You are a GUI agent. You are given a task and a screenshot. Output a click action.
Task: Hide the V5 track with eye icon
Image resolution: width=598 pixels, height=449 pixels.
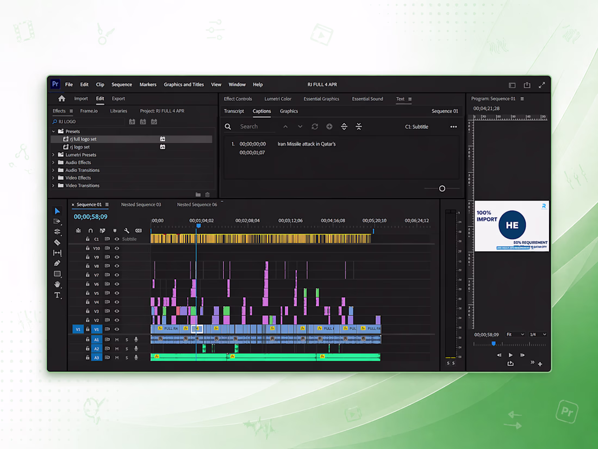tap(117, 293)
